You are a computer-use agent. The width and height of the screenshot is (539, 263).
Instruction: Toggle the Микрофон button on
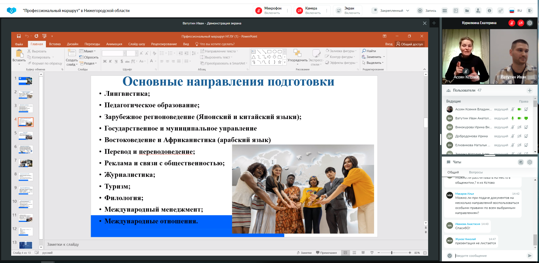pyautogui.click(x=259, y=11)
